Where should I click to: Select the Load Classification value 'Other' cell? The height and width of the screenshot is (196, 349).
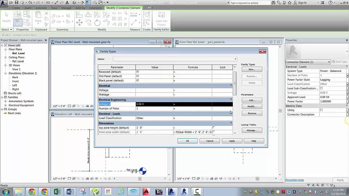[154, 118]
